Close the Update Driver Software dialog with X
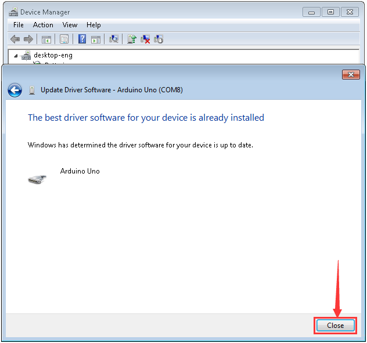The image size is (367, 343). [351, 74]
